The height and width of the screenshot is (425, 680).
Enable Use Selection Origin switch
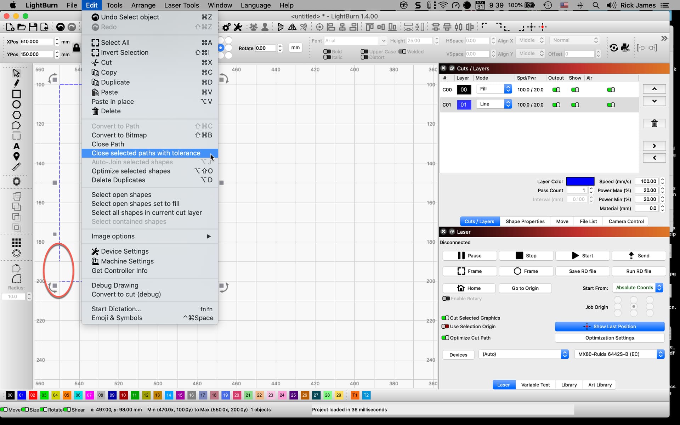pyautogui.click(x=445, y=327)
